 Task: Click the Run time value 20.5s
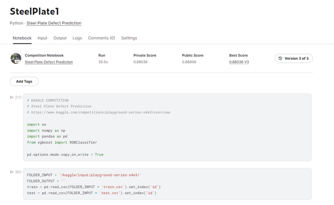(x=103, y=62)
